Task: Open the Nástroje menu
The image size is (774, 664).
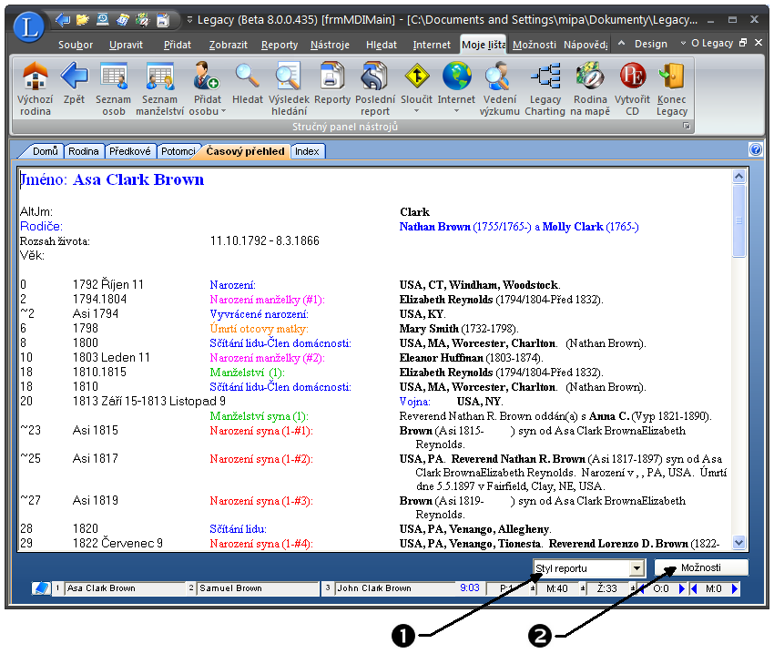Action: (329, 45)
